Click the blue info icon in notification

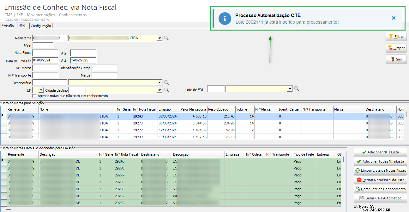pos(225,19)
